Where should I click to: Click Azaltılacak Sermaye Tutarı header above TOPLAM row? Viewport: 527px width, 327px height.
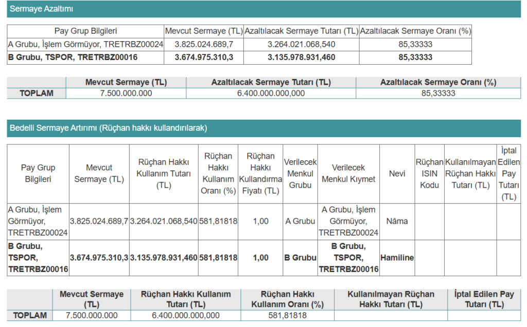pyautogui.click(x=271, y=82)
